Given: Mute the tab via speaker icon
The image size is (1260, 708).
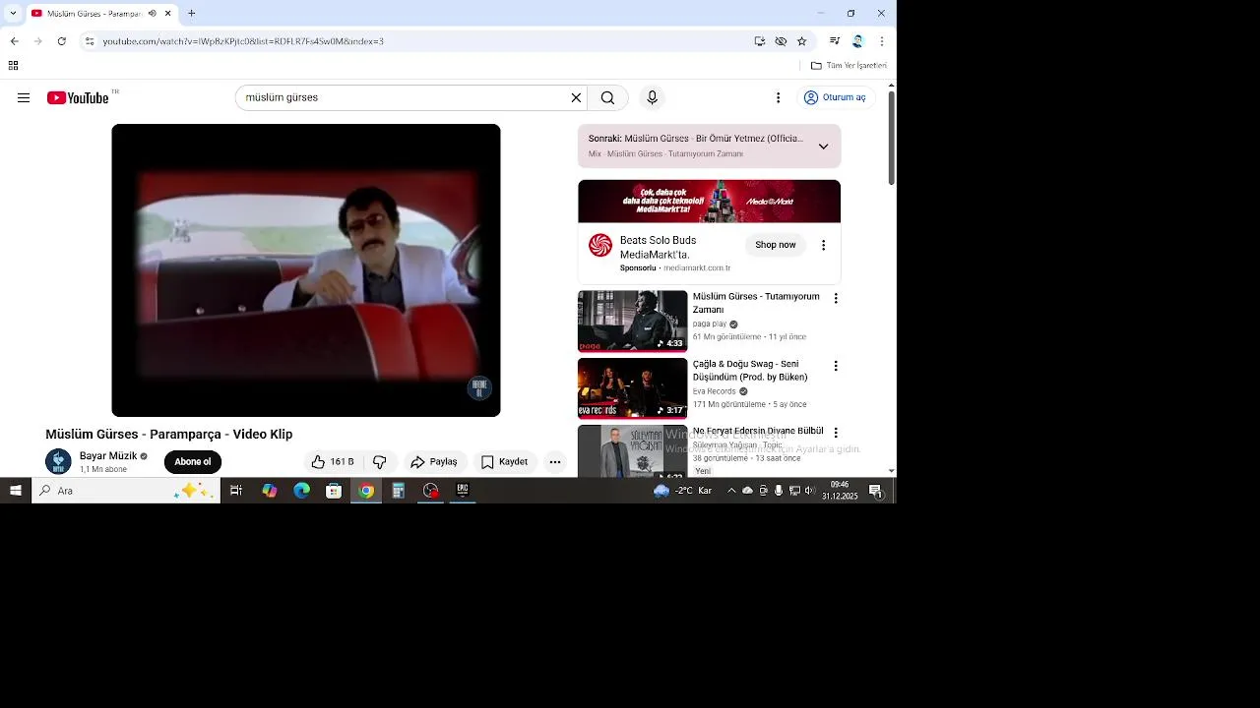Looking at the screenshot, I should (x=152, y=14).
